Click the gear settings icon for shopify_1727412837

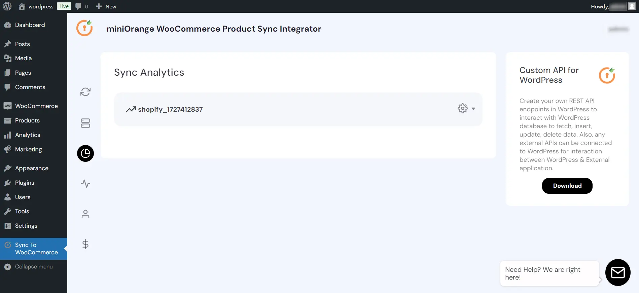[463, 108]
